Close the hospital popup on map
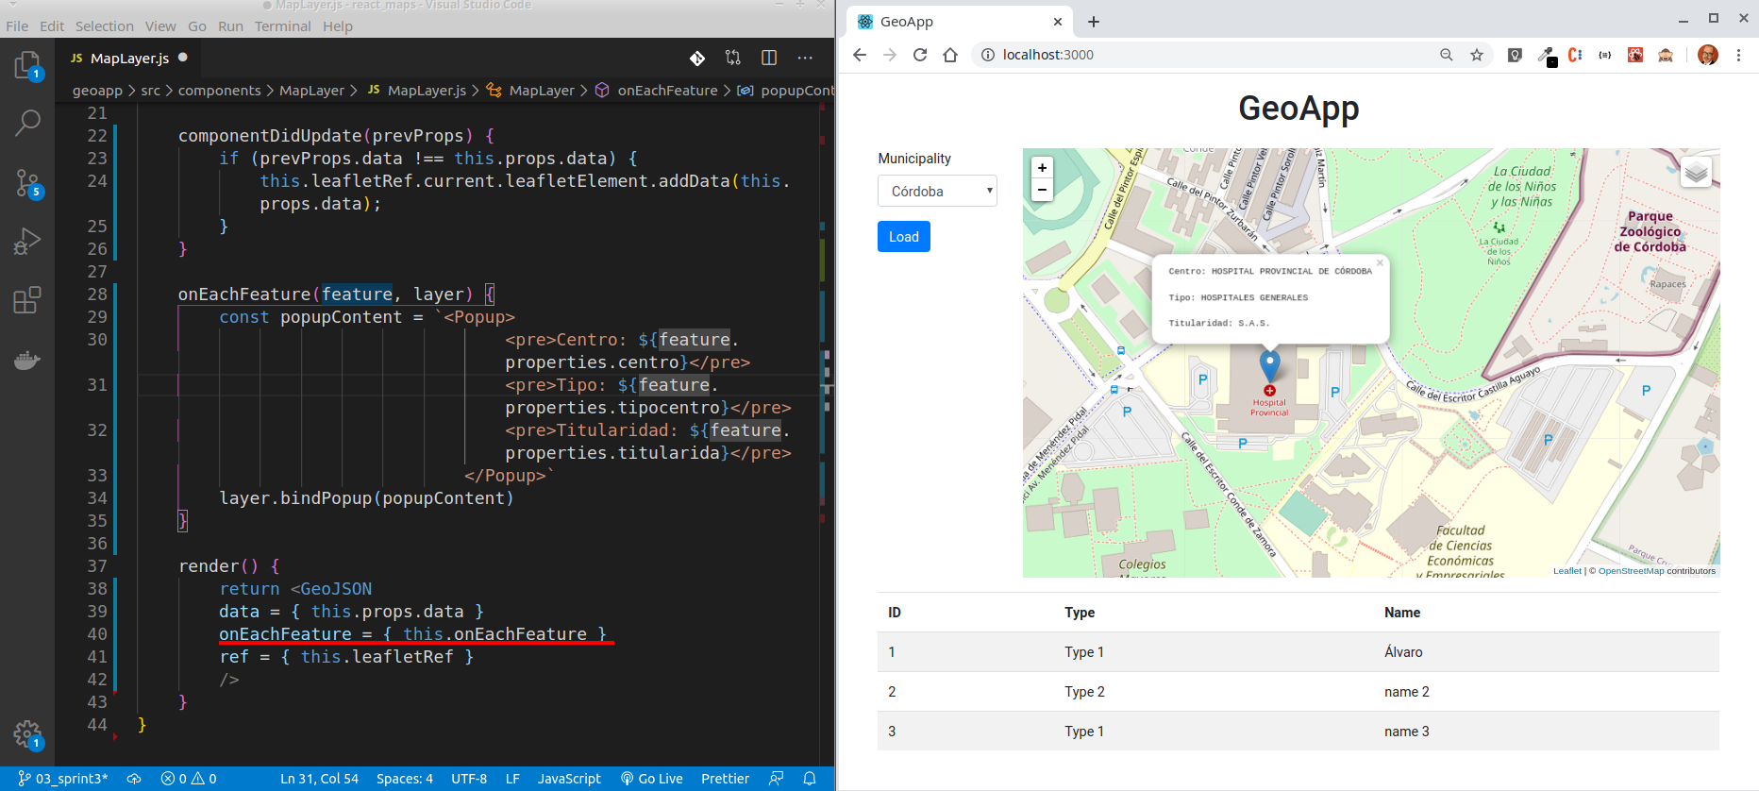1759x791 pixels. click(1380, 263)
